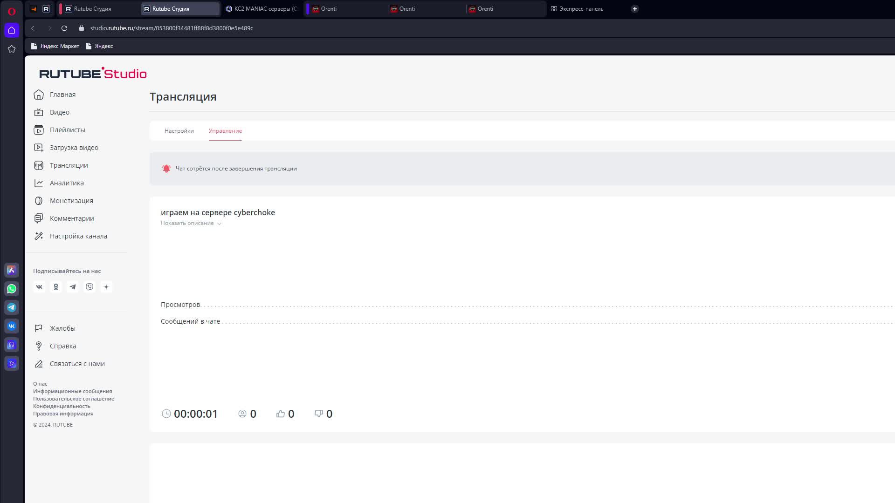This screenshot has width=895, height=503.
Task: Open Плейлисты via its sidebar icon
Action: (x=39, y=130)
